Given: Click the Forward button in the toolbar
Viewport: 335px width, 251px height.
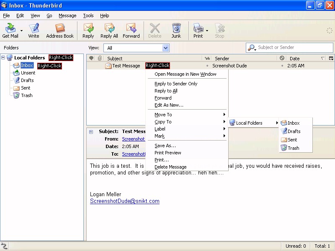Looking at the screenshot, I should (131, 31).
